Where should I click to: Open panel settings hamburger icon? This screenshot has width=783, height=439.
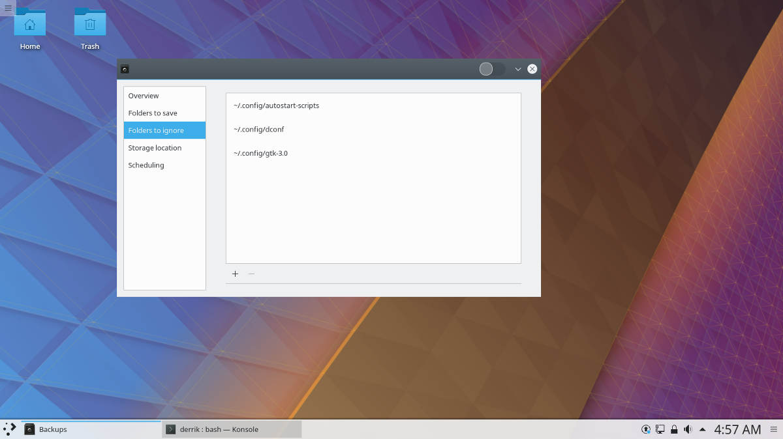pos(774,429)
